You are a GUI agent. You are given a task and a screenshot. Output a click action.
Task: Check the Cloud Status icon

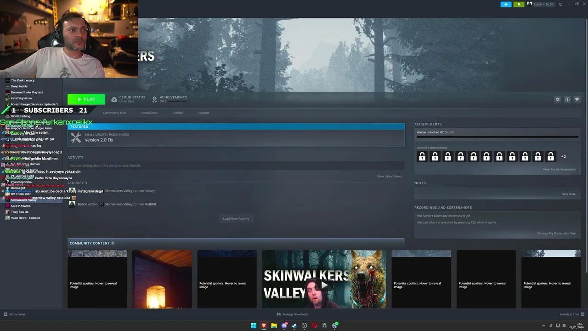(114, 99)
